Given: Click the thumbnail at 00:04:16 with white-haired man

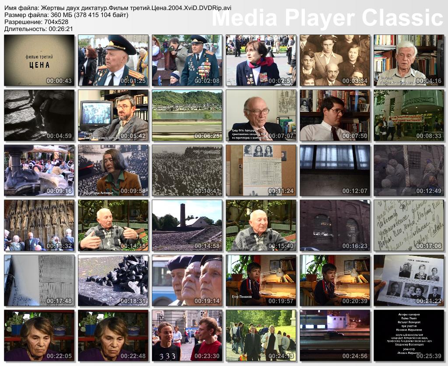Looking at the screenshot, I should coord(409,60).
